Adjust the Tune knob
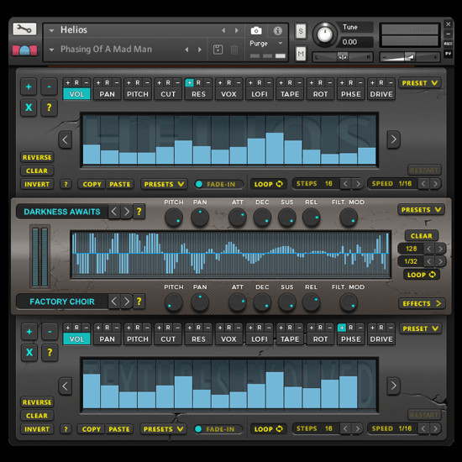This screenshot has width=462, height=462. click(x=325, y=34)
